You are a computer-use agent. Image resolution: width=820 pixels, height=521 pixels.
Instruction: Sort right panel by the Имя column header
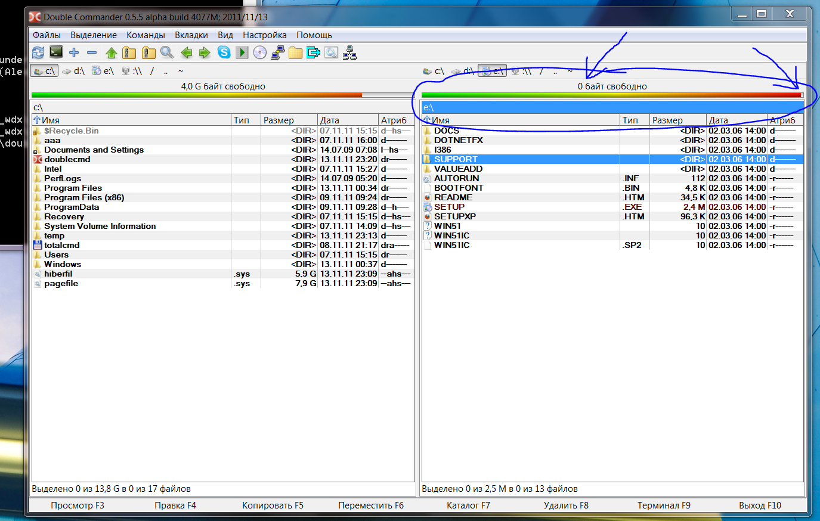click(441, 120)
